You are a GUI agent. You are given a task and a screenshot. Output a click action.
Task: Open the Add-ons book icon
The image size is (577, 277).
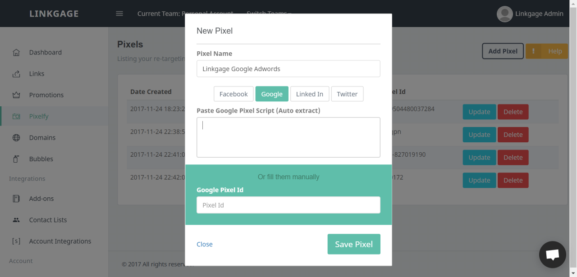16,199
